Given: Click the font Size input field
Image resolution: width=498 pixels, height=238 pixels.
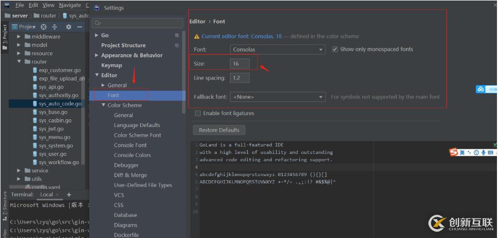Looking at the screenshot, I should point(240,64).
